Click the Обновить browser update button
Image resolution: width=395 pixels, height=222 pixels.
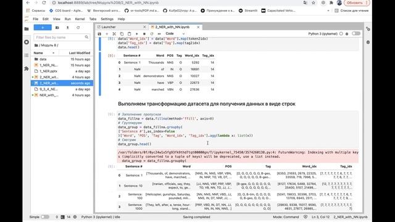357,2
